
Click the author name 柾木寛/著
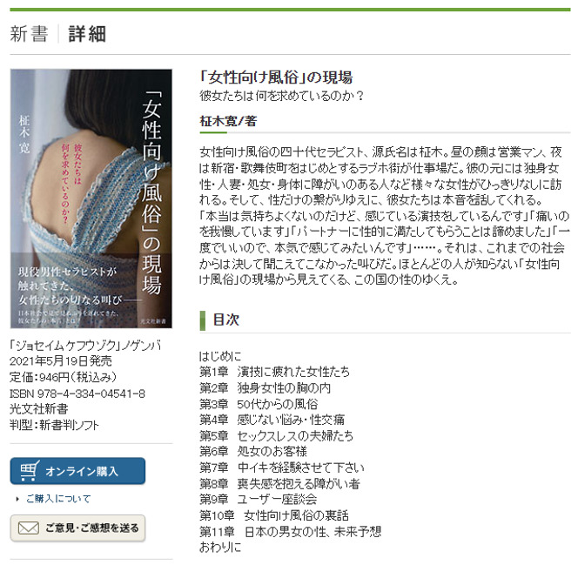click(228, 121)
